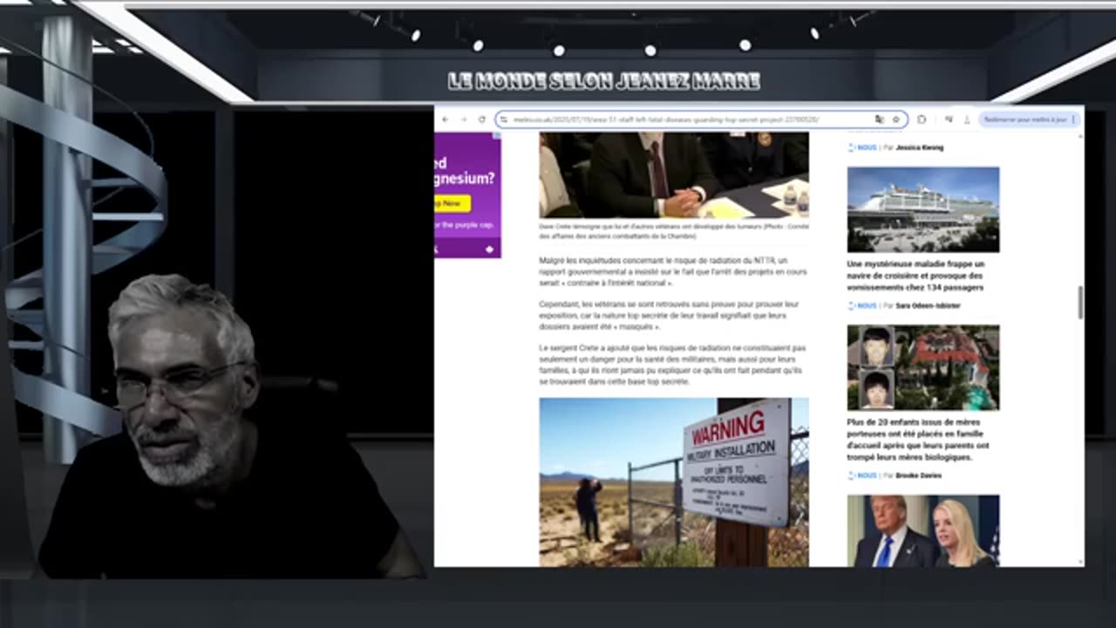Open author link Jessica Kwong

coord(920,147)
